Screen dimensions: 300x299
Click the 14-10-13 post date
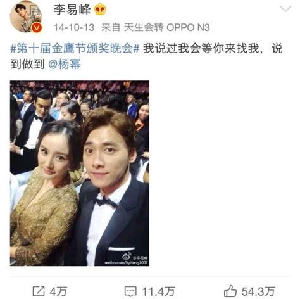pos(74,28)
